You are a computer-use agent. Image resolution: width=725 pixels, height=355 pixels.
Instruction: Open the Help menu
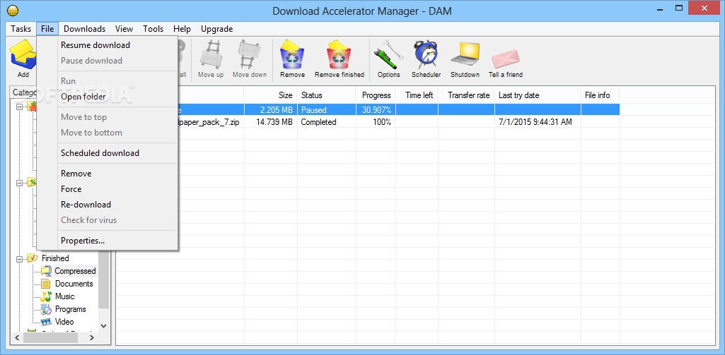point(182,29)
